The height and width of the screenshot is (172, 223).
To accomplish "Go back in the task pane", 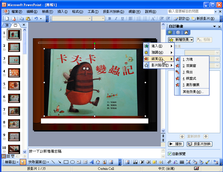I will click(170, 32).
